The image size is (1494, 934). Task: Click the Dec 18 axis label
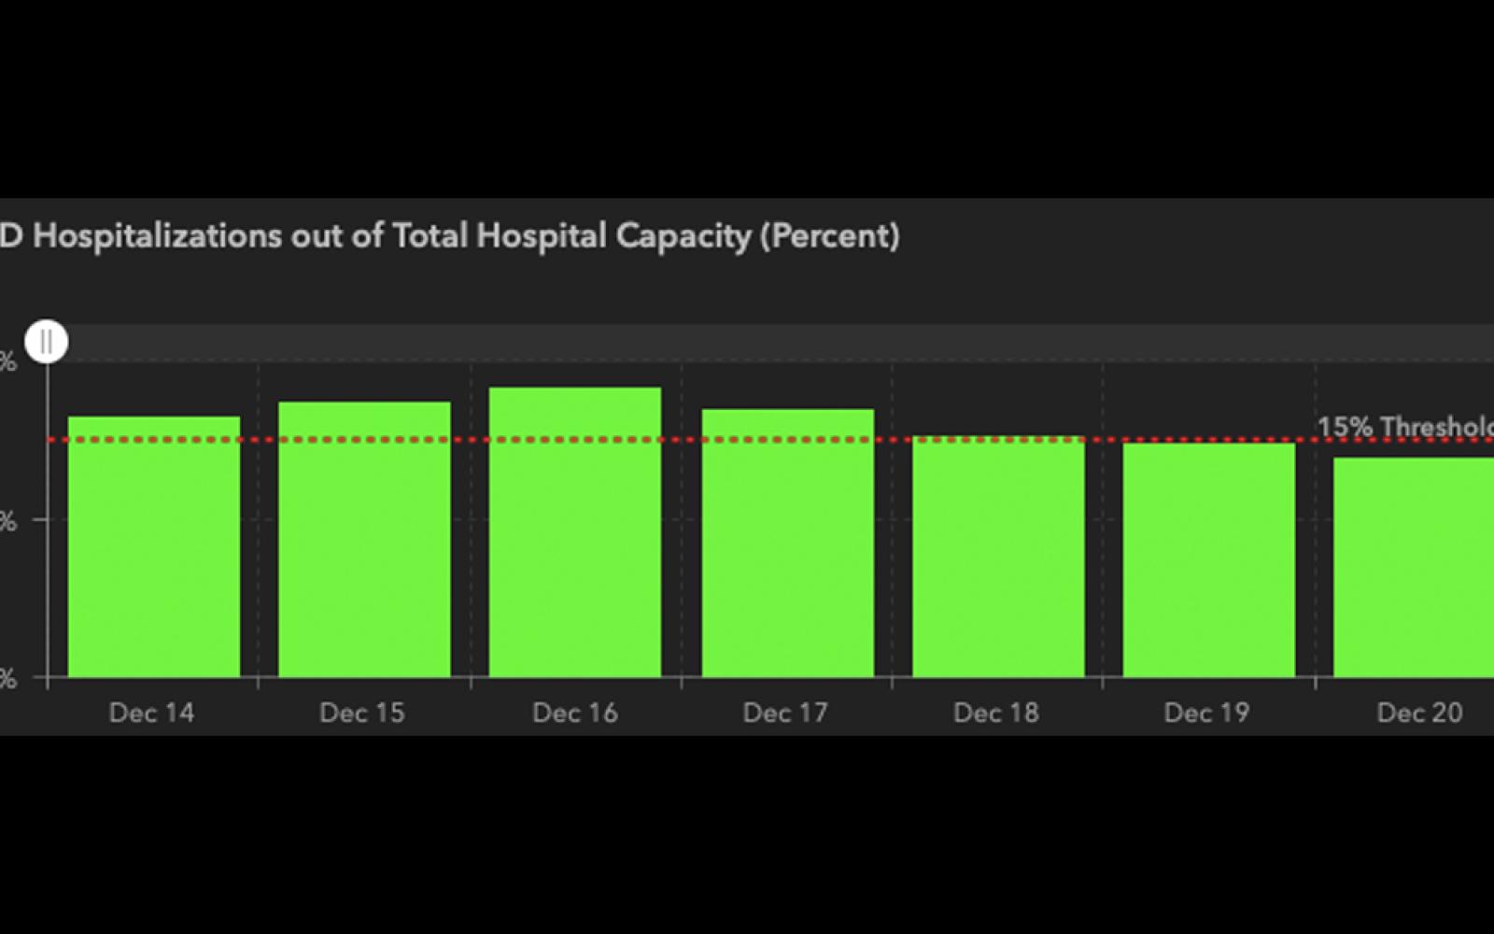click(996, 713)
